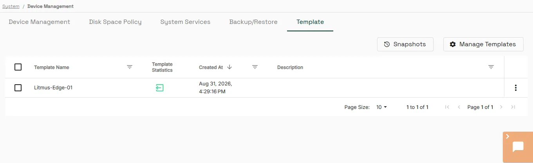Follow the System breadcrumb link
Viewport: 533px width, 163px height.
pos(11,6)
